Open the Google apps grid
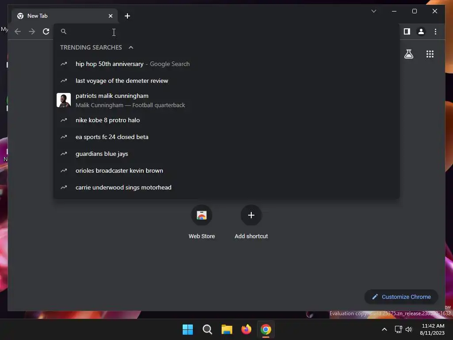This screenshot has height=340, width=453. (x=430, y=54)
